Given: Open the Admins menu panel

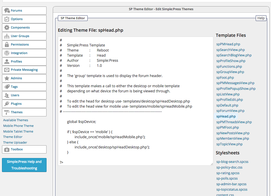Looking at the screenshot, I should click(24, 78).
